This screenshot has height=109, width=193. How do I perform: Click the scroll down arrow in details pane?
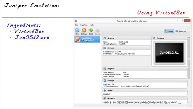pyautogui.click(x=189, y=102)
